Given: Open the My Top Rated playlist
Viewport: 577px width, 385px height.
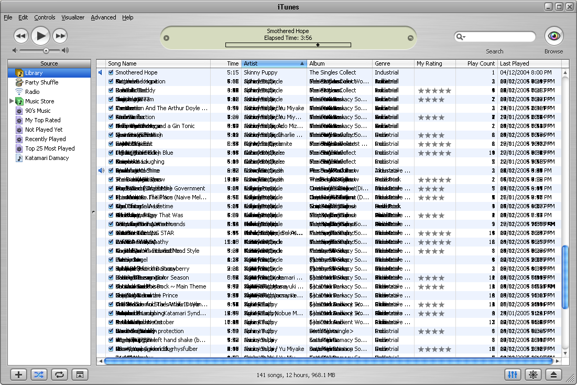Looking at the screenshot, I should (42, 120).
